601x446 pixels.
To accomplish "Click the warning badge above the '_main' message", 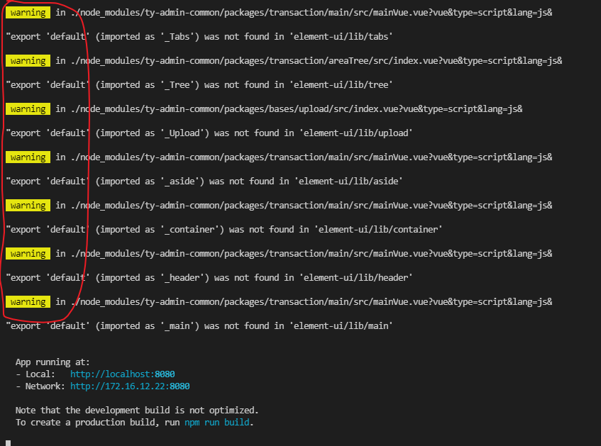I will pyautogui.click(x=28, y=302).
